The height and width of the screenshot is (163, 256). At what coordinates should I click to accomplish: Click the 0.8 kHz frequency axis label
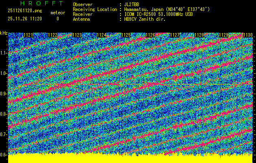[x=4, y=114]
